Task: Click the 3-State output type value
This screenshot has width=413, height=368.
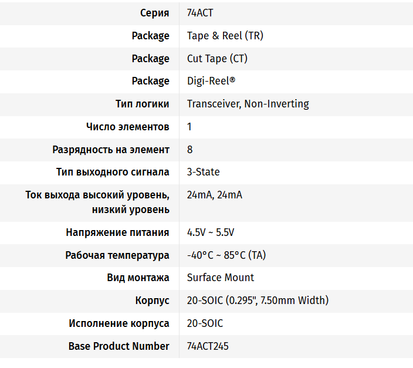Action: [x=203, y=172]
